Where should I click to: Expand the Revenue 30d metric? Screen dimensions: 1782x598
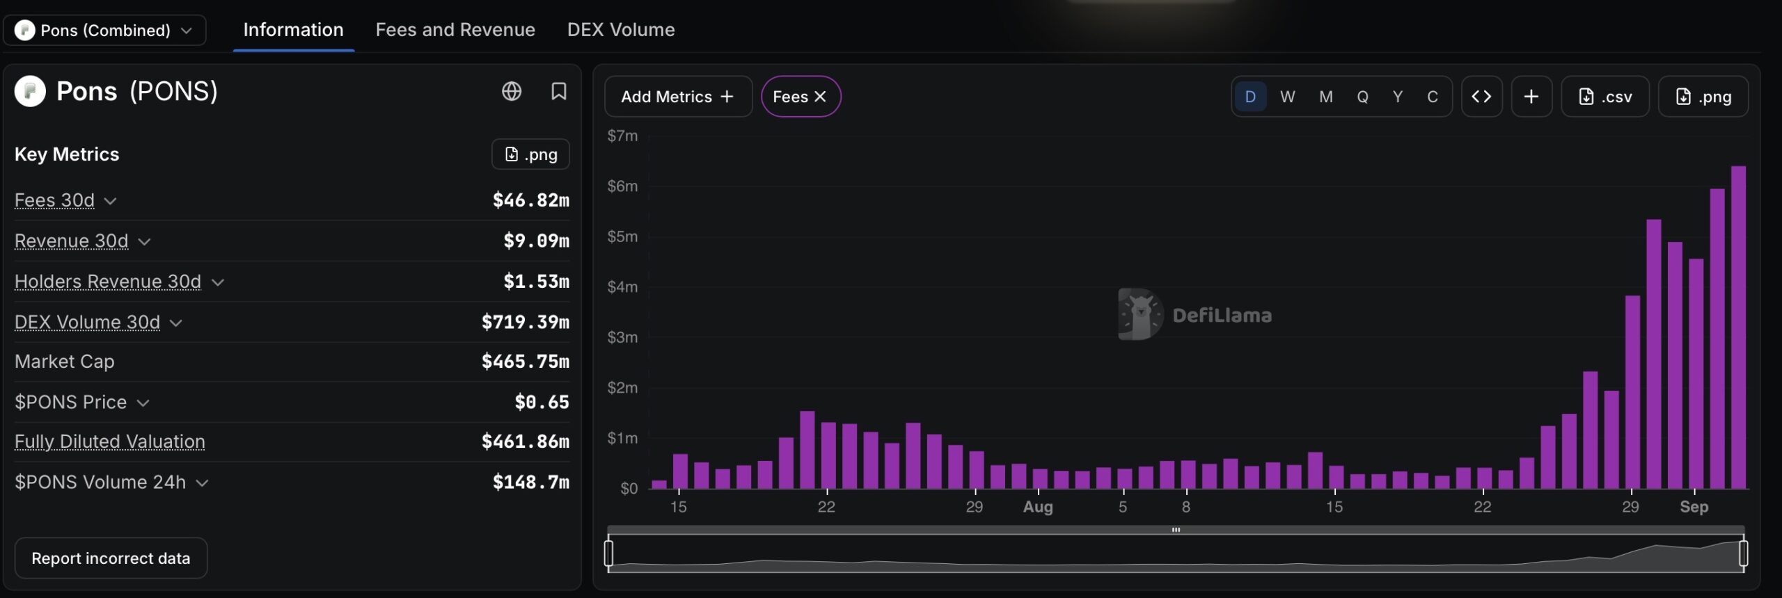coord(144,241)
